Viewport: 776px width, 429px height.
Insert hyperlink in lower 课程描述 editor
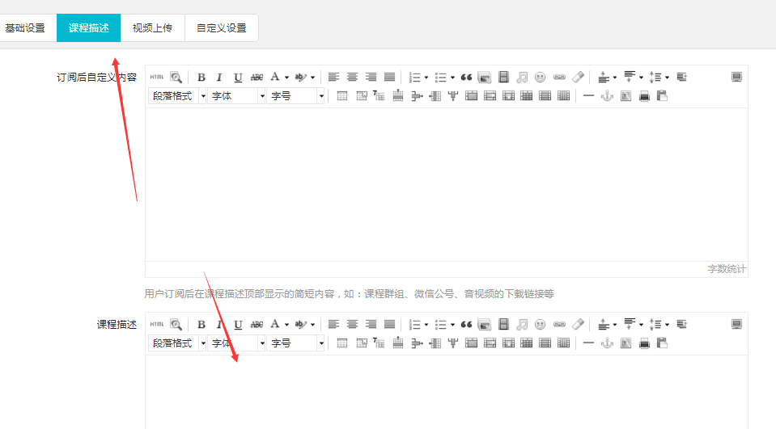559,324
